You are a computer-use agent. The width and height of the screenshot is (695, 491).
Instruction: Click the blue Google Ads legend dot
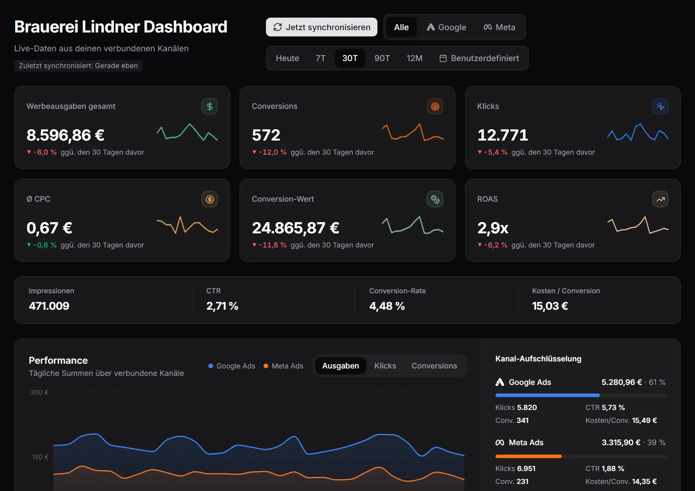[x=211, y=366]
